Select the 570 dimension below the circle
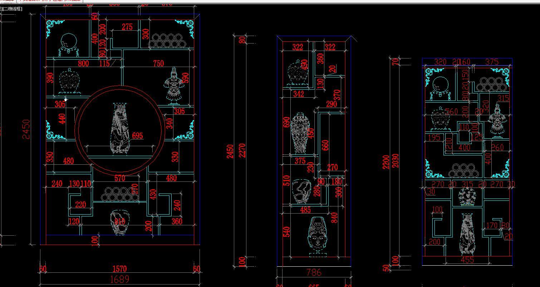540x287 pixels. click(x=119, y=178)
